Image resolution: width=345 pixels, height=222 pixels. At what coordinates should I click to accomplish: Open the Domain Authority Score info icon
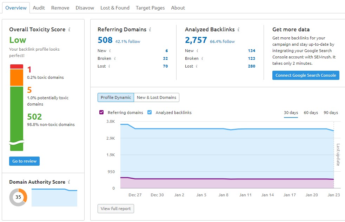pos(69,182)
